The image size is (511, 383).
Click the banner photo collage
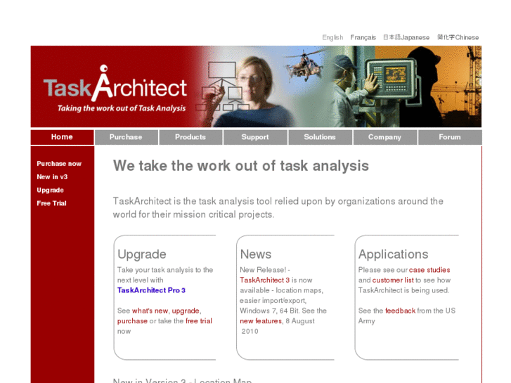click(x=339, y=86)
